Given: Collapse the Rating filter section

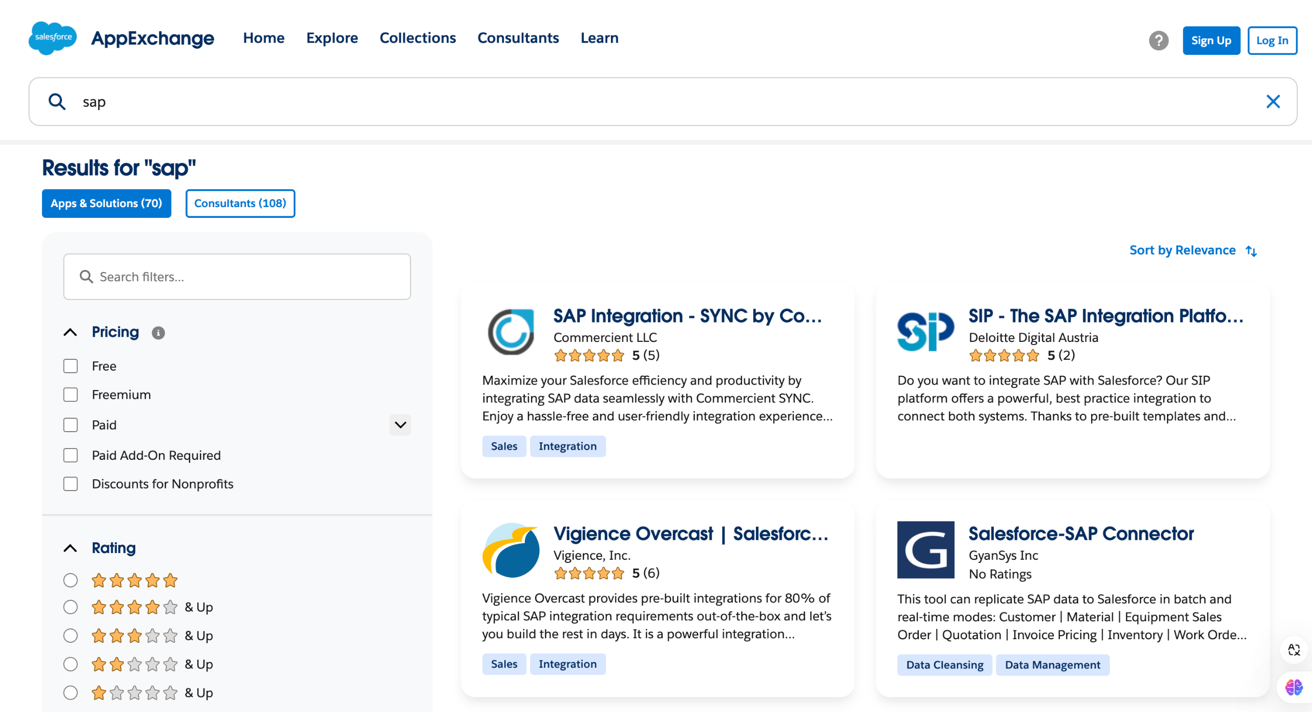Looking at the screenshot, I should coord(70,548).
